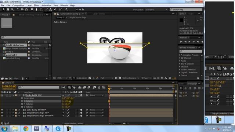Select the Selection arrow tool
The width and height of the screenshot is (235, 132).
point(4,10)
